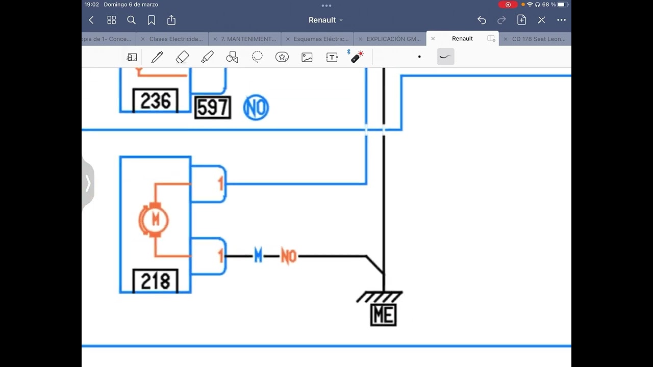Add a new page
This screenshot has height=367, width=653.
point(521,20)
